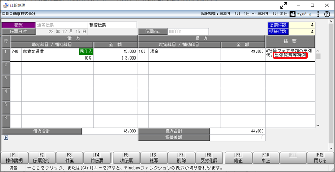Screen dimensions: 335x172
Task: Click the F1 操作説明 button
Action: click(x=14, y=158)
